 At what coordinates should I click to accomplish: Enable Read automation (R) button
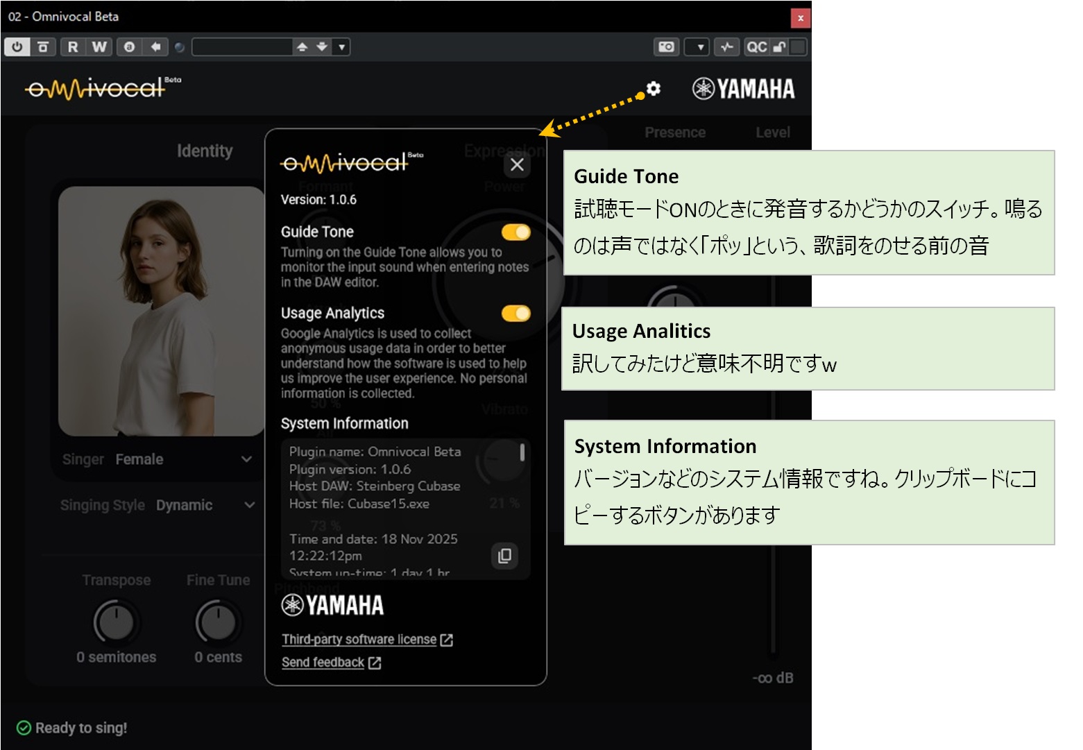73,46
